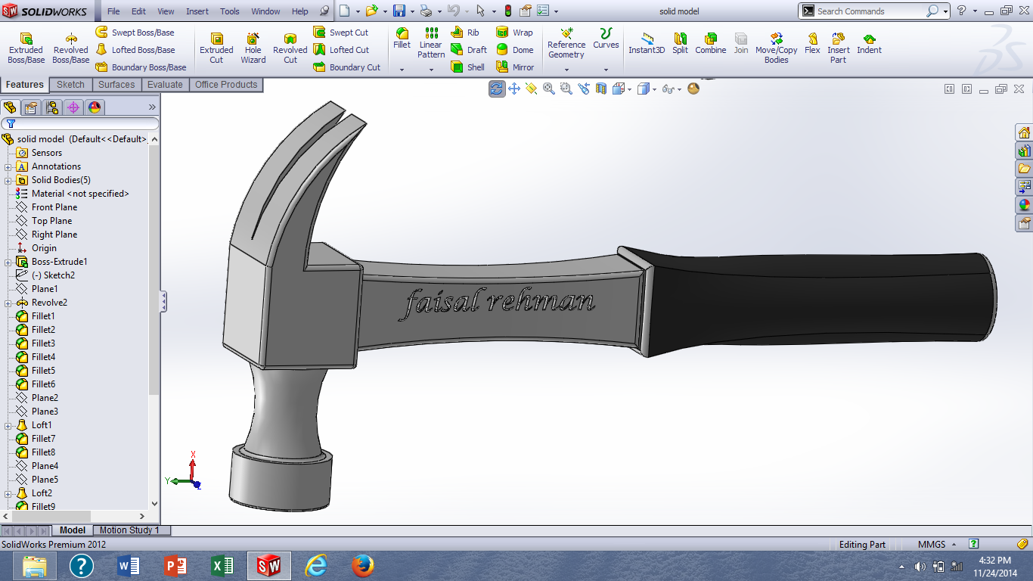The width and height of the screenshot is (1033, 581).
Task: Open Reference Geometry dropdown arrow
Action: click(566, 70)
